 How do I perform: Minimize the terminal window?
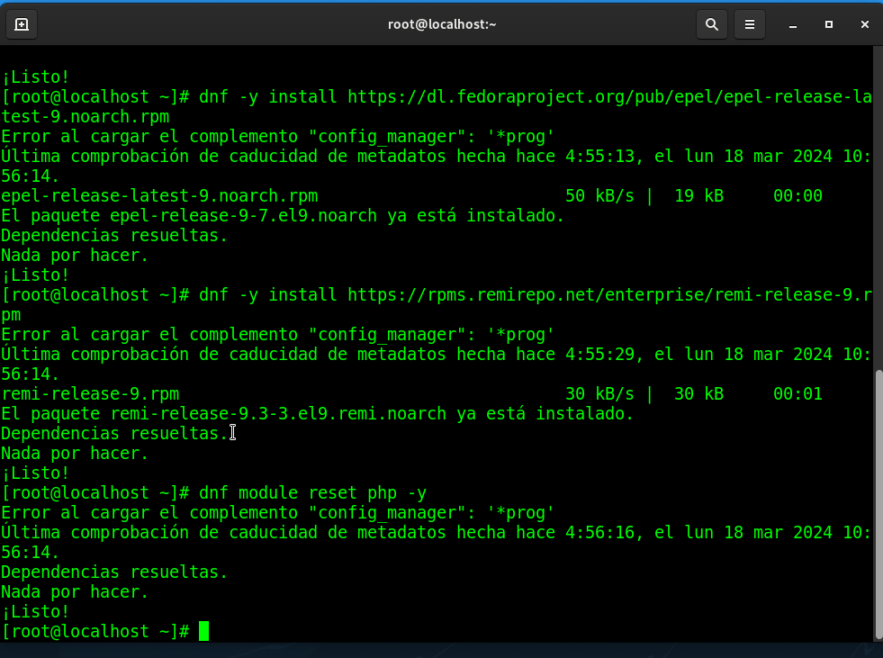point(793,24)
